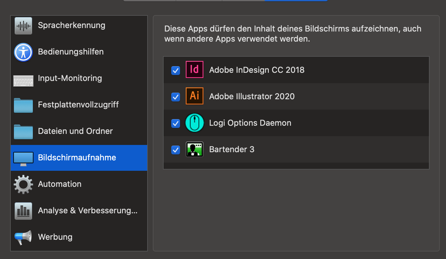Select Input-Monitoring category

pyautogui.click(x=79, y=78)
